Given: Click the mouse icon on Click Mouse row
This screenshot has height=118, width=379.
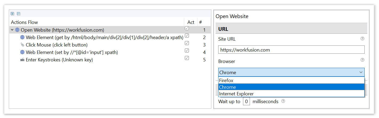Looking at the screenshot, I should [22, 45].
